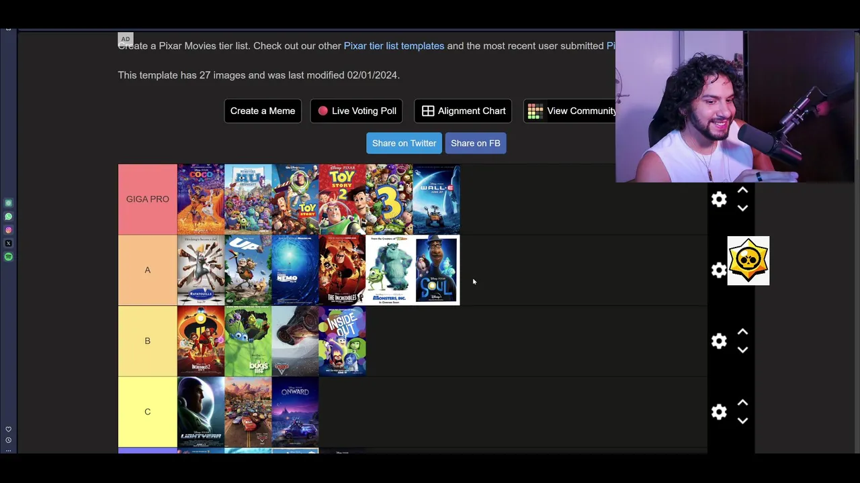Click the View Community button
The width and height of the screenshot is (860, 483).
pos(570,111)
